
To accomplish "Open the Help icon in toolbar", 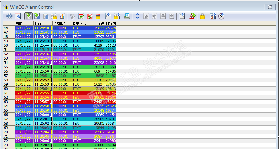I will (9, 16).
